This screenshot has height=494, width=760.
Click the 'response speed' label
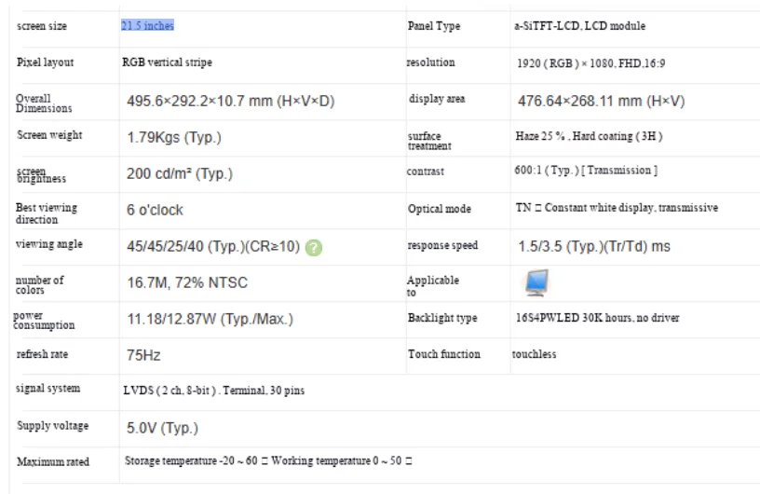(442, 245)
